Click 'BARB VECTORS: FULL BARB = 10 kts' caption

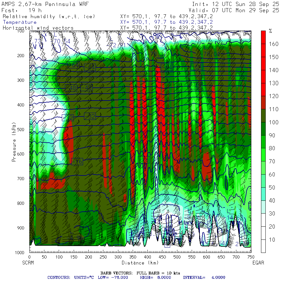coord(140,273)
